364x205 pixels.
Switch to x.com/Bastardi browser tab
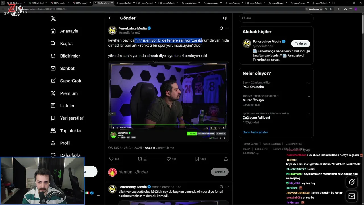[321, 3]
